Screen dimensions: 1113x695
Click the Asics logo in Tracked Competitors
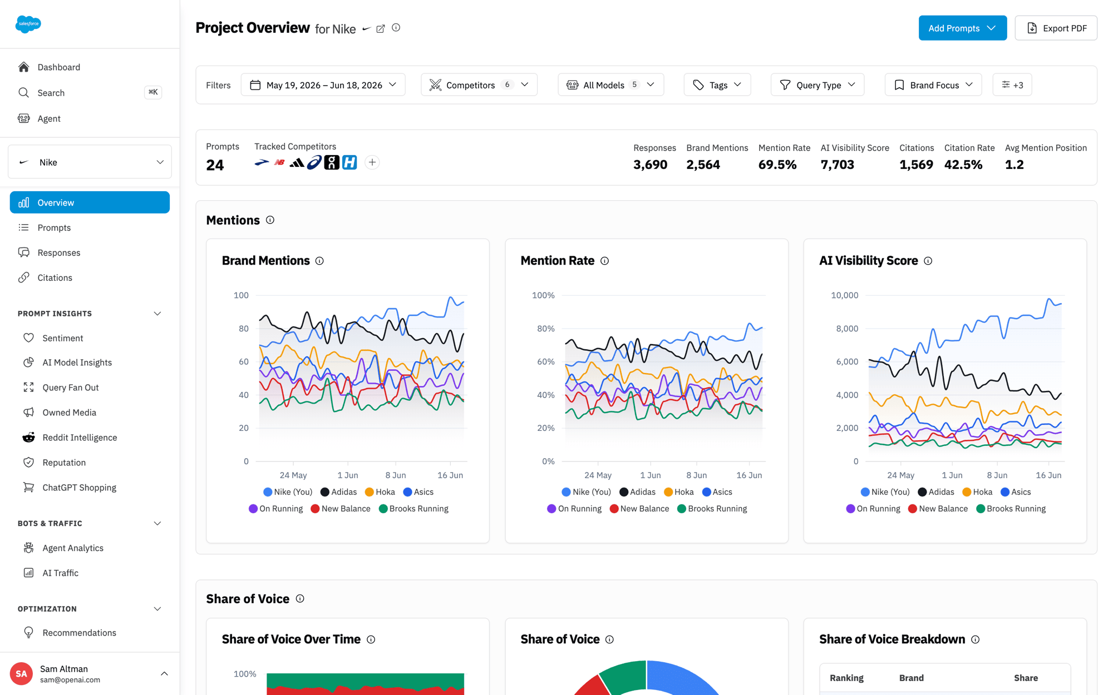[314, 162]
